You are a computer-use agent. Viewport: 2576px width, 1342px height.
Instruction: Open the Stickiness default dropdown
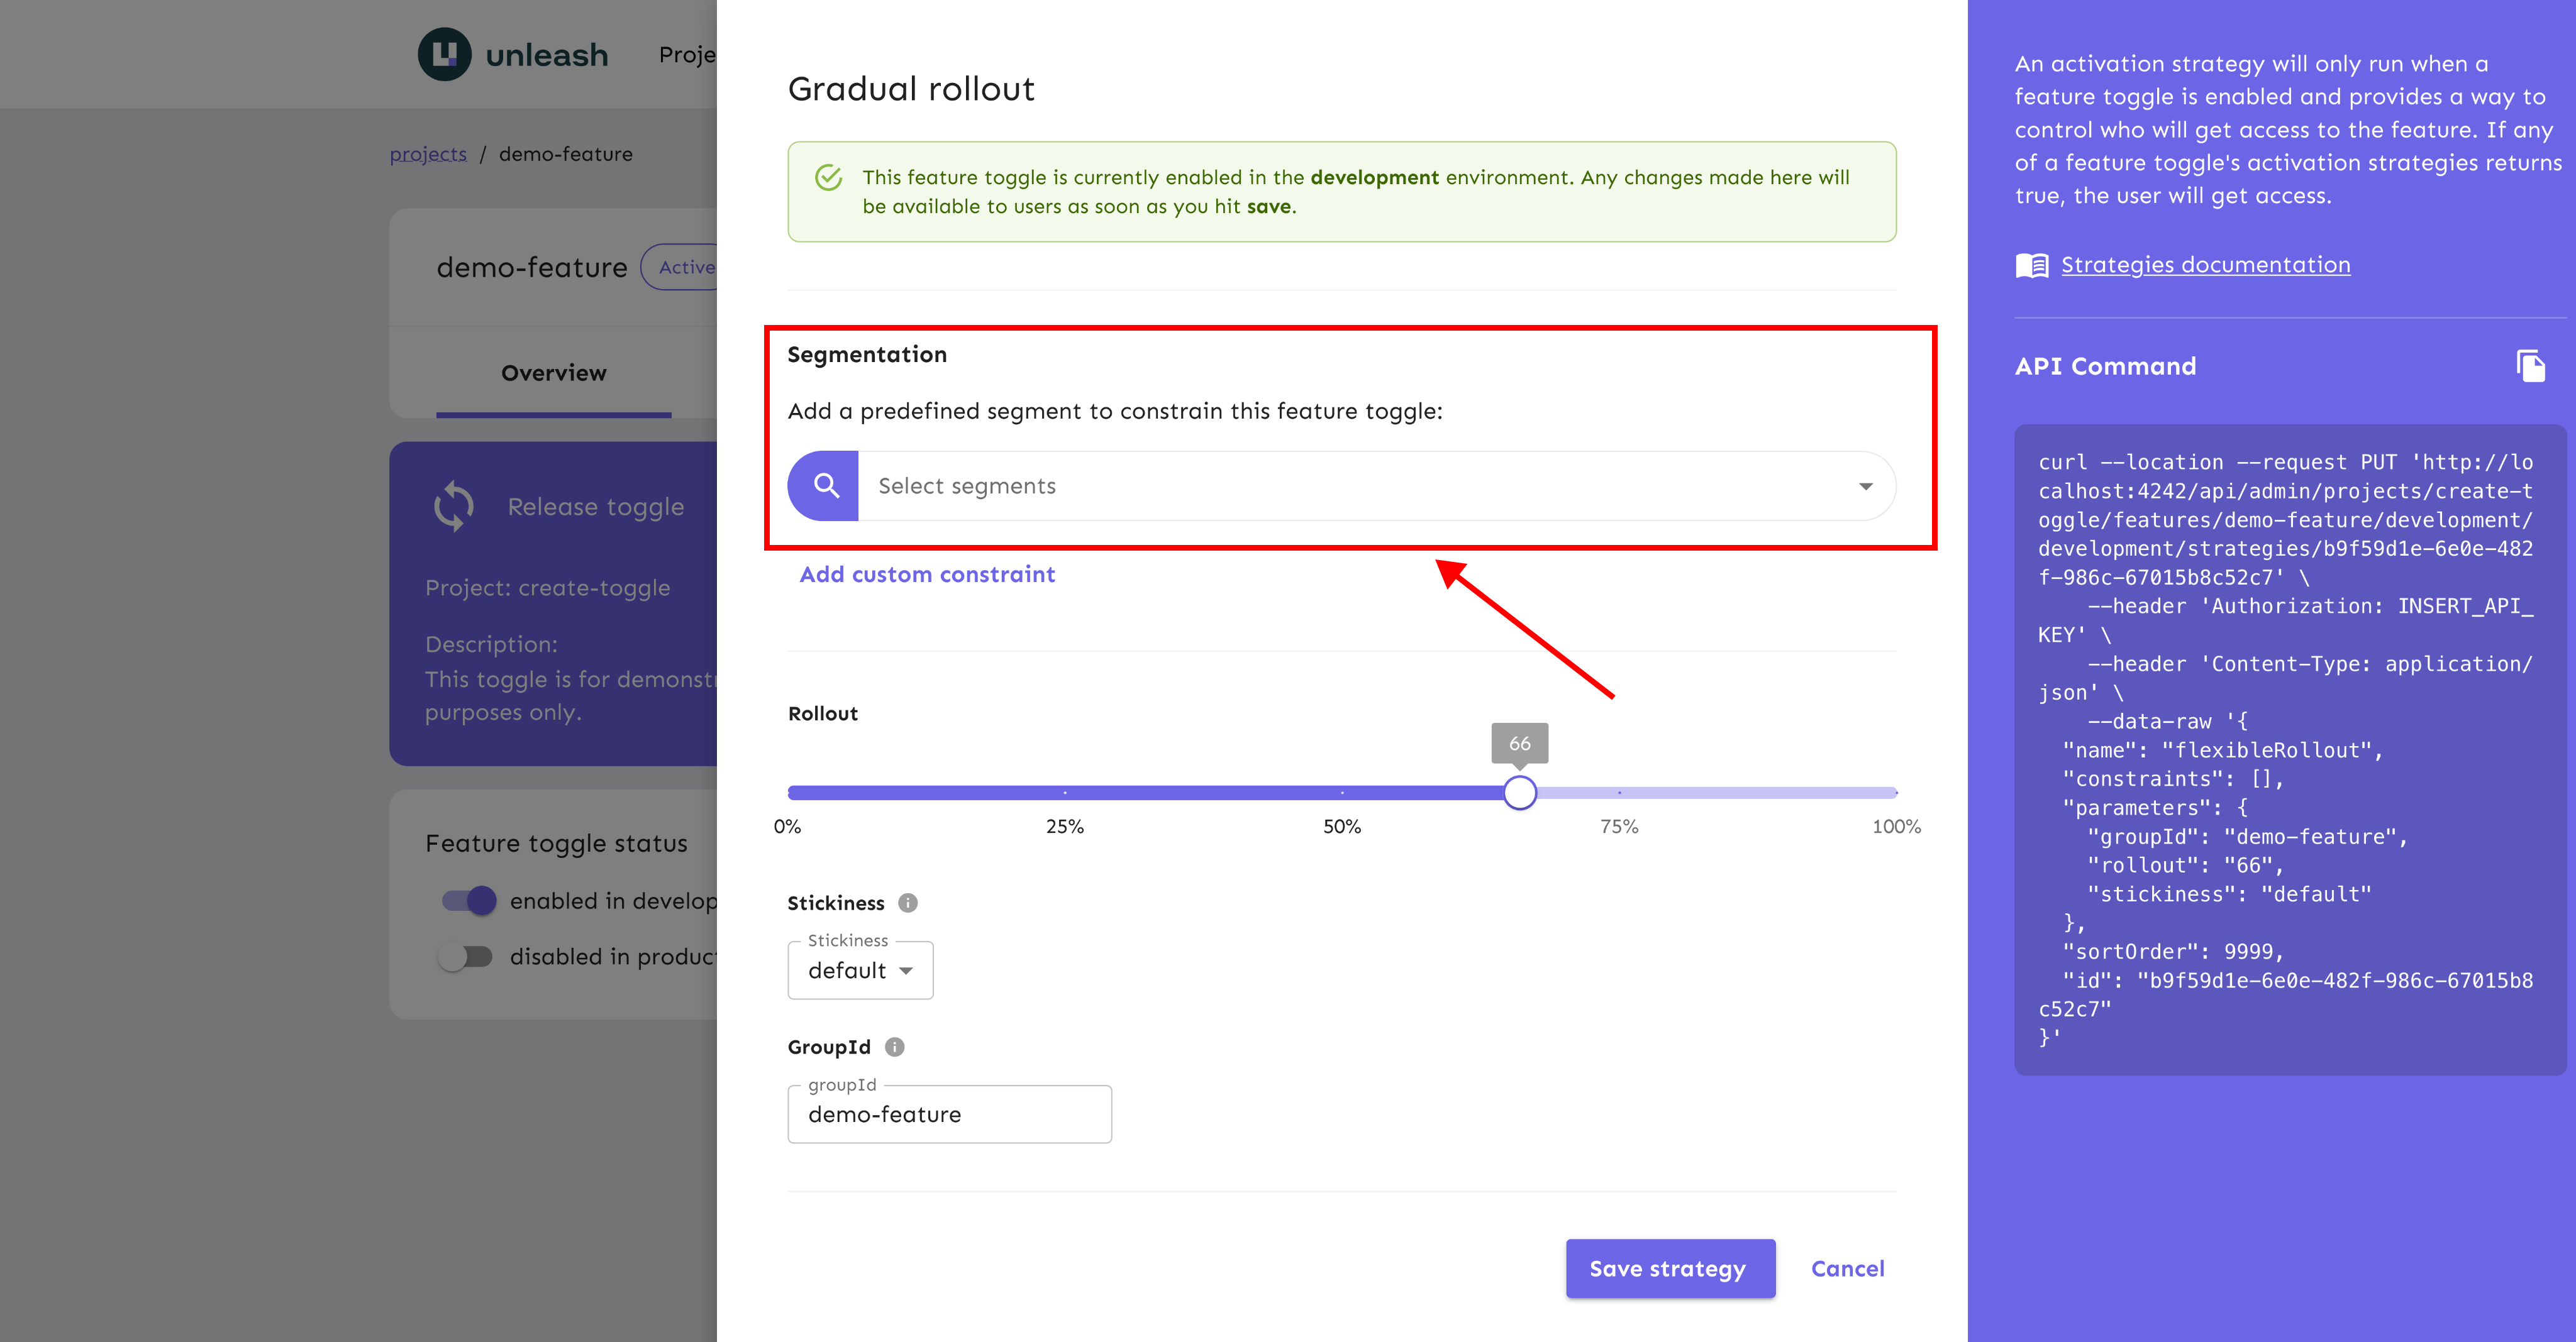[x=860, y=971]
